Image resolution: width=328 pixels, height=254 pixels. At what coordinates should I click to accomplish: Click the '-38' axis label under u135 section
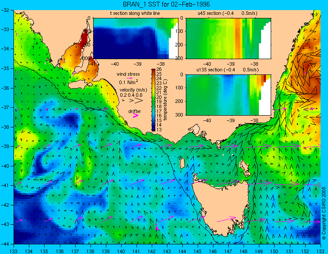[254, 120]
